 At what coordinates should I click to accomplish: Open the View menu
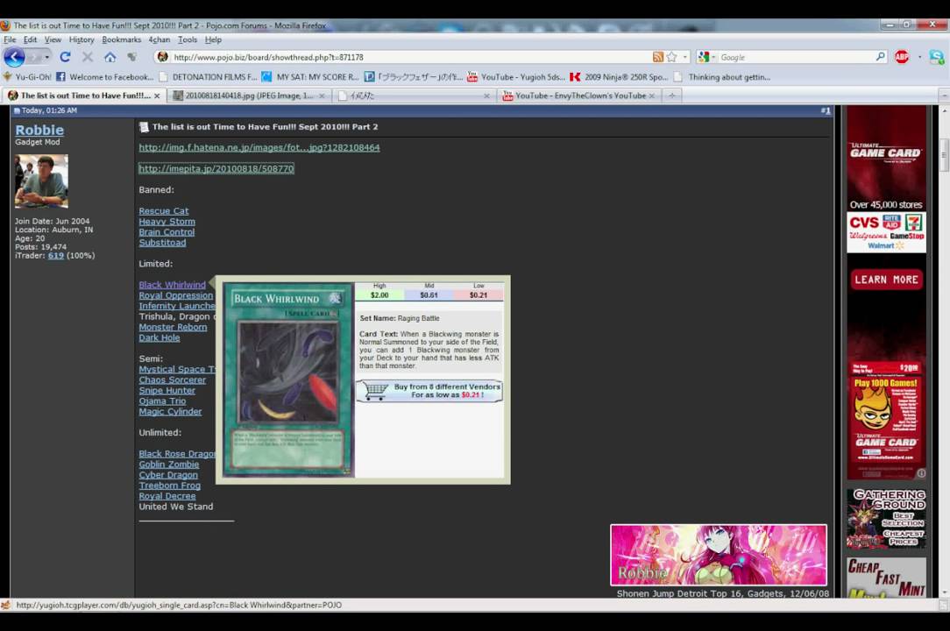[x=53, y=39]
